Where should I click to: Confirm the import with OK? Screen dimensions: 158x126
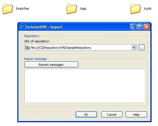coord(86,114)
